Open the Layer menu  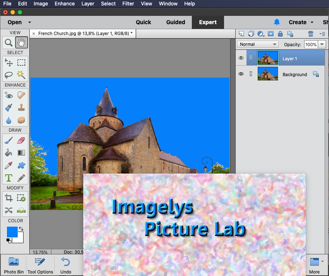(x=88, y=4)
